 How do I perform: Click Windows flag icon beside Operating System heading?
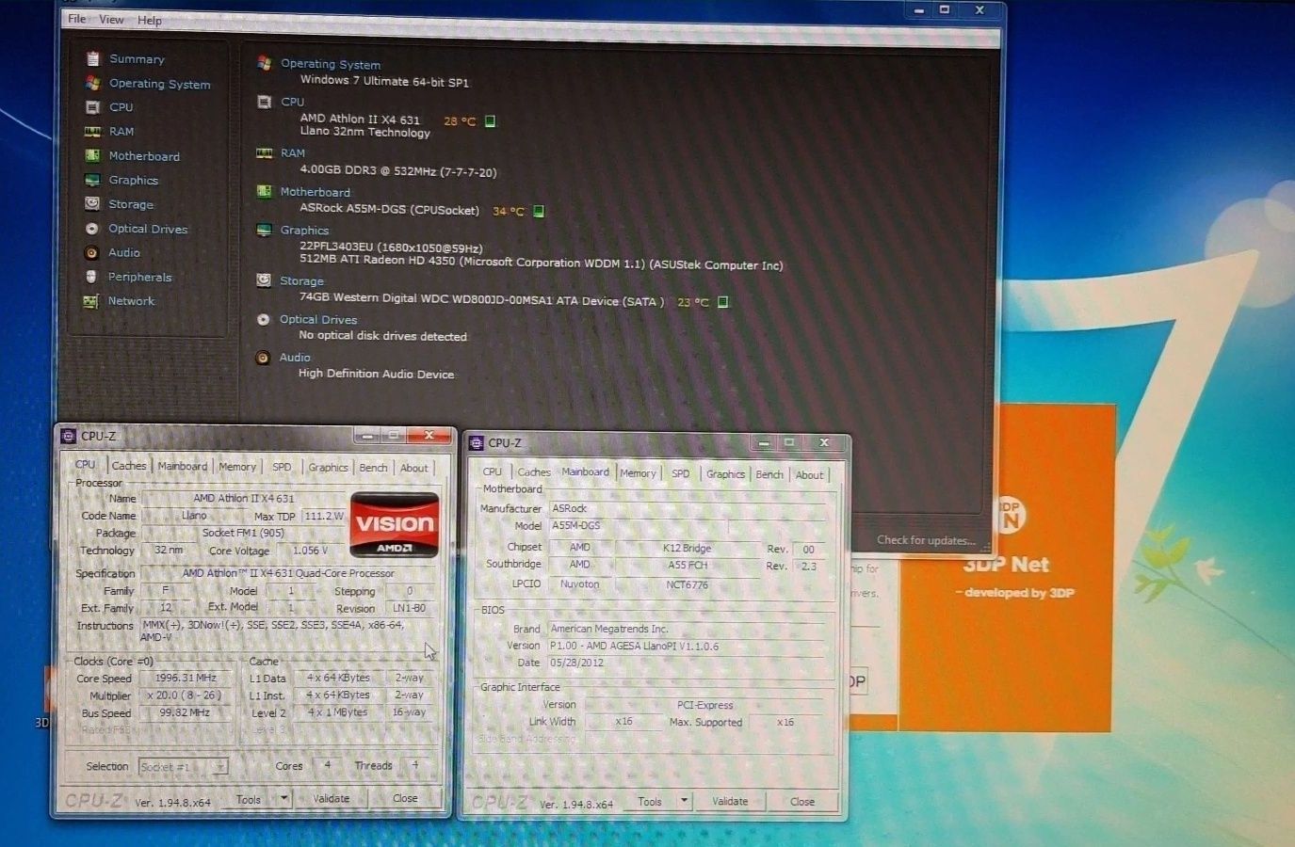point(265,63)
